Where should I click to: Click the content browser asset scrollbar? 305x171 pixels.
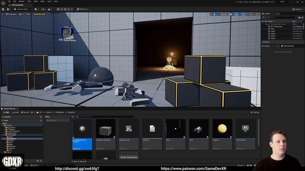click(258, 132)
